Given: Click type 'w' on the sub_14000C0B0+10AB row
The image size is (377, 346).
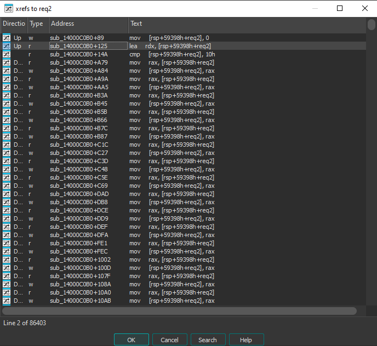Looking at the screenshot, I should click(31, 301).
